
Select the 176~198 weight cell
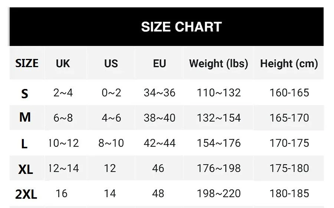click(219, 168)
